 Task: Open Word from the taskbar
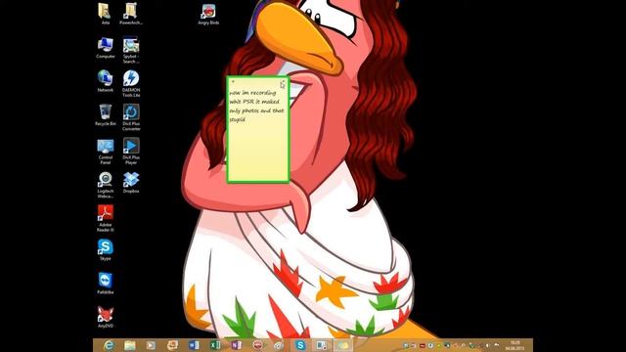point(194,345)
